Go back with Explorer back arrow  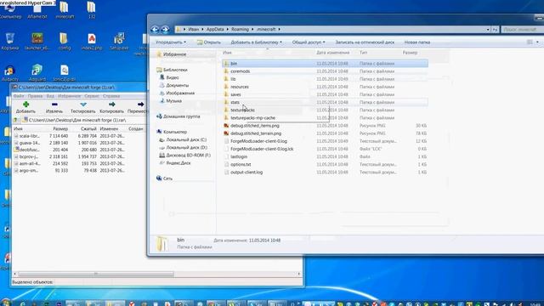155,30
